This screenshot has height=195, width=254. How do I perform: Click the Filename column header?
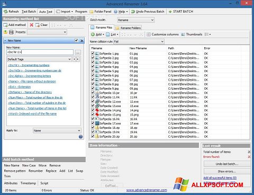[x=97, y=48]
